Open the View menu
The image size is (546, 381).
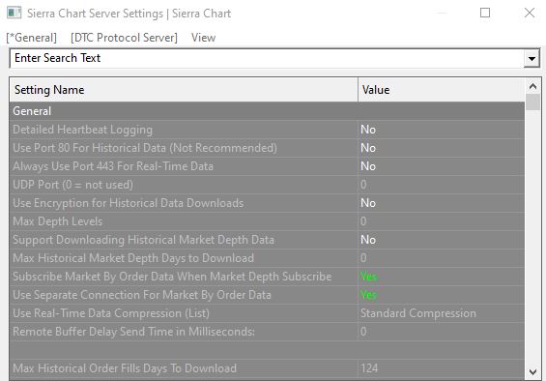point(203,38)
